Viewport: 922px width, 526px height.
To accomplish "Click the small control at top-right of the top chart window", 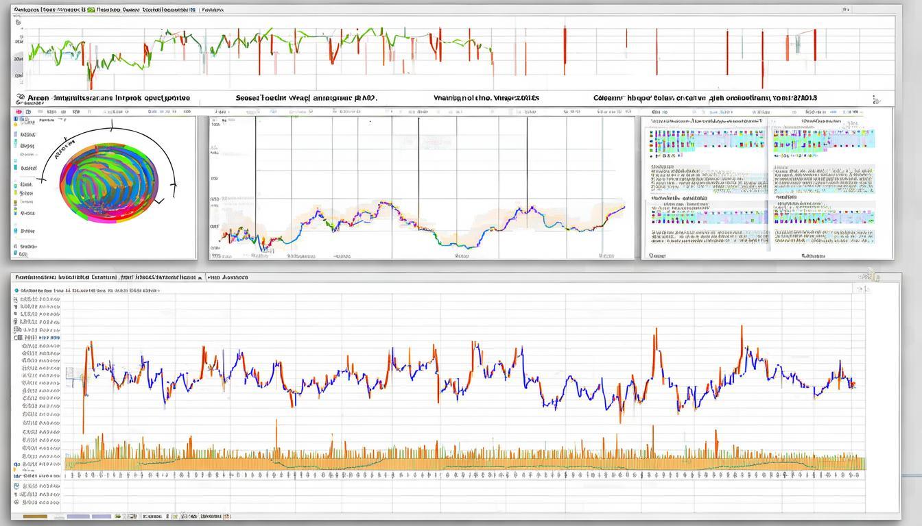I will point(846,10).
